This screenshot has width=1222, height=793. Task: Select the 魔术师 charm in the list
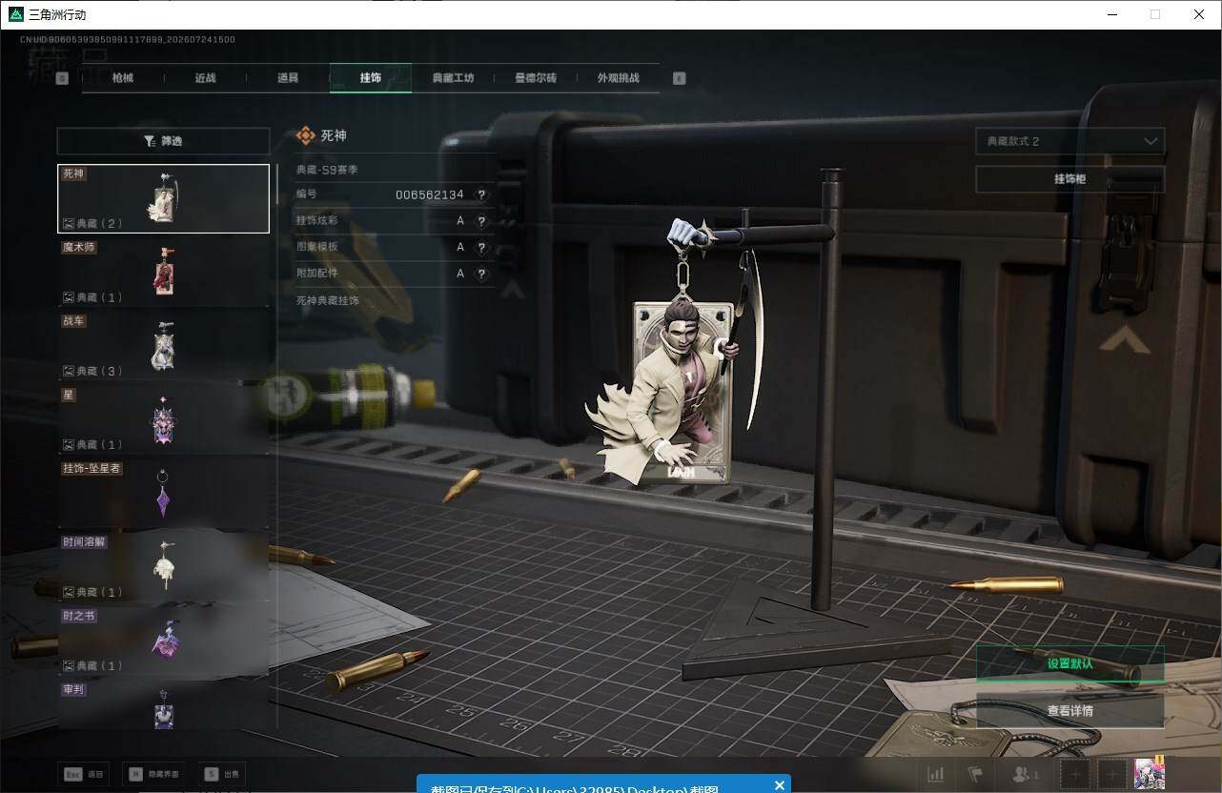pyautogui.click(x=163, y=272)
